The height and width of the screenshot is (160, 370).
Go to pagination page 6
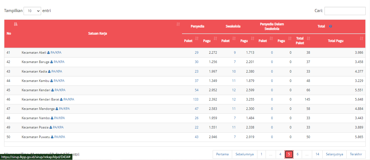pos(298,154)
